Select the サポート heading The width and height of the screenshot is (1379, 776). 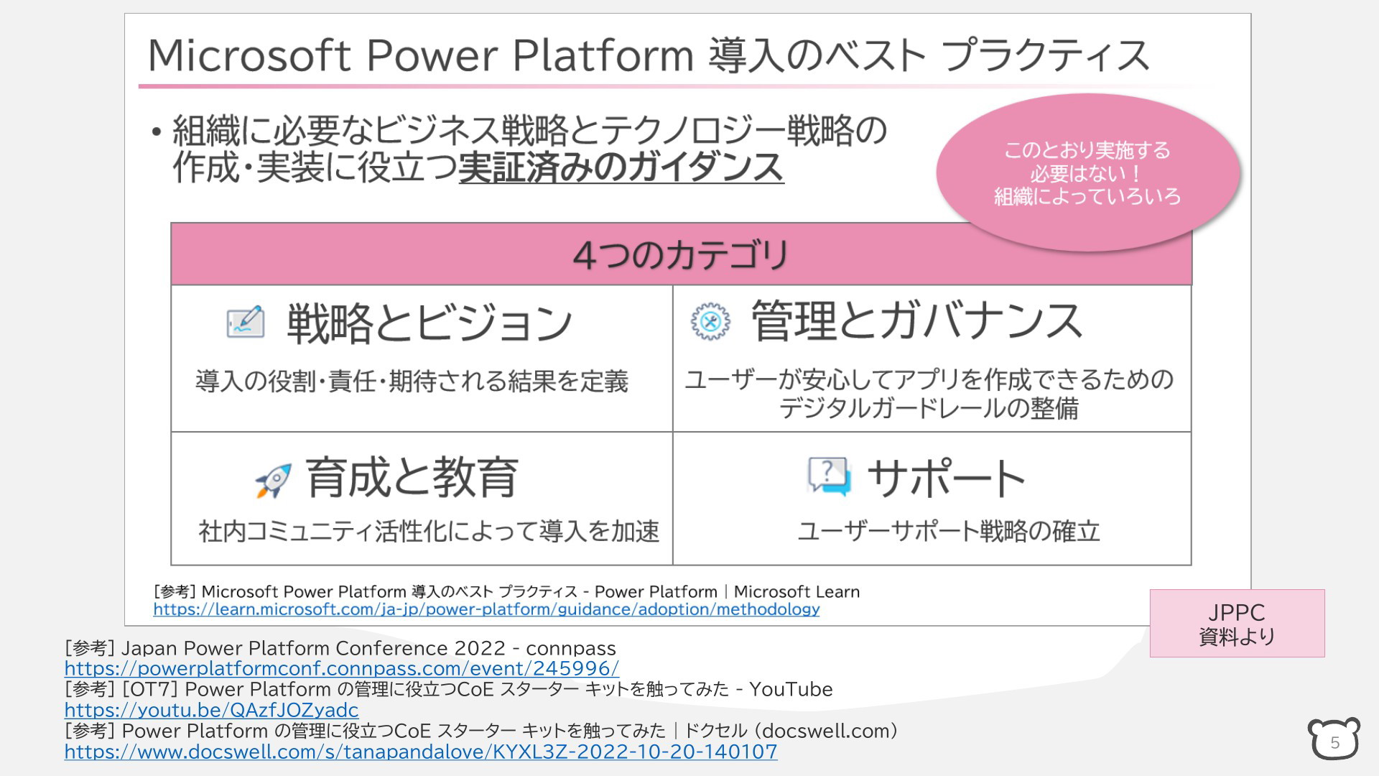click(947, 478)
